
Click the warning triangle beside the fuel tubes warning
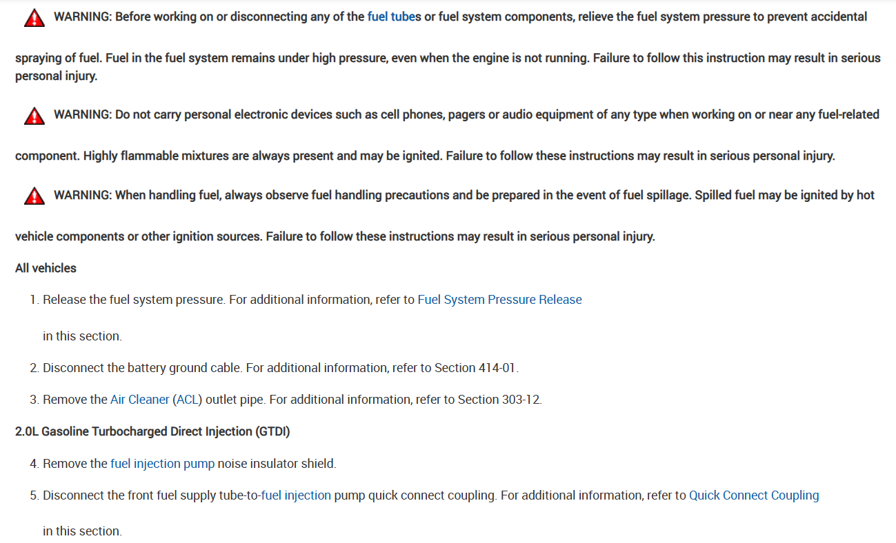point(34,19)
